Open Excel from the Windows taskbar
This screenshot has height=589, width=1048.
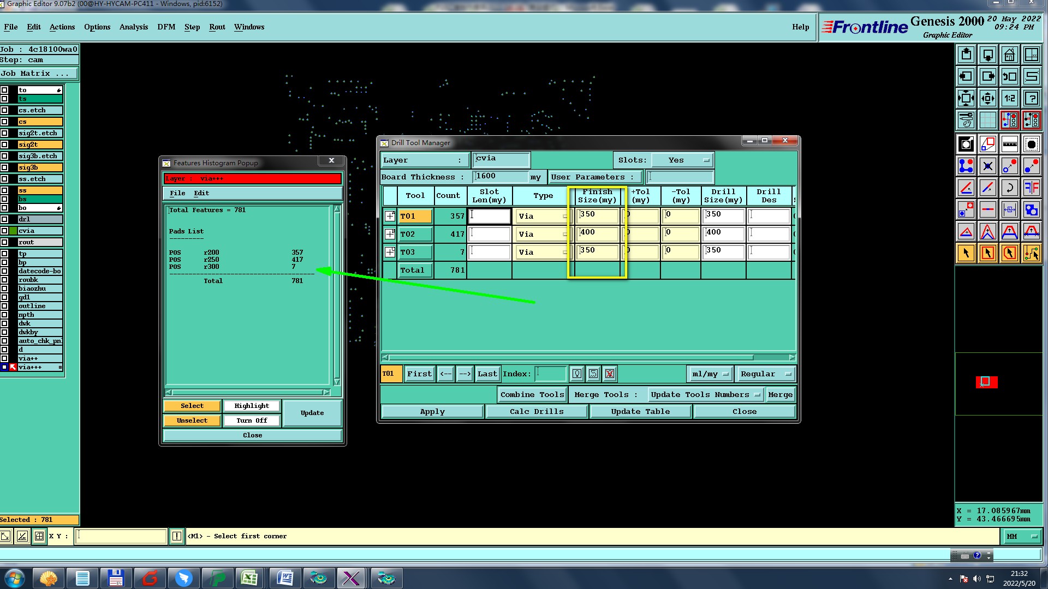click(x=249, y=578)
